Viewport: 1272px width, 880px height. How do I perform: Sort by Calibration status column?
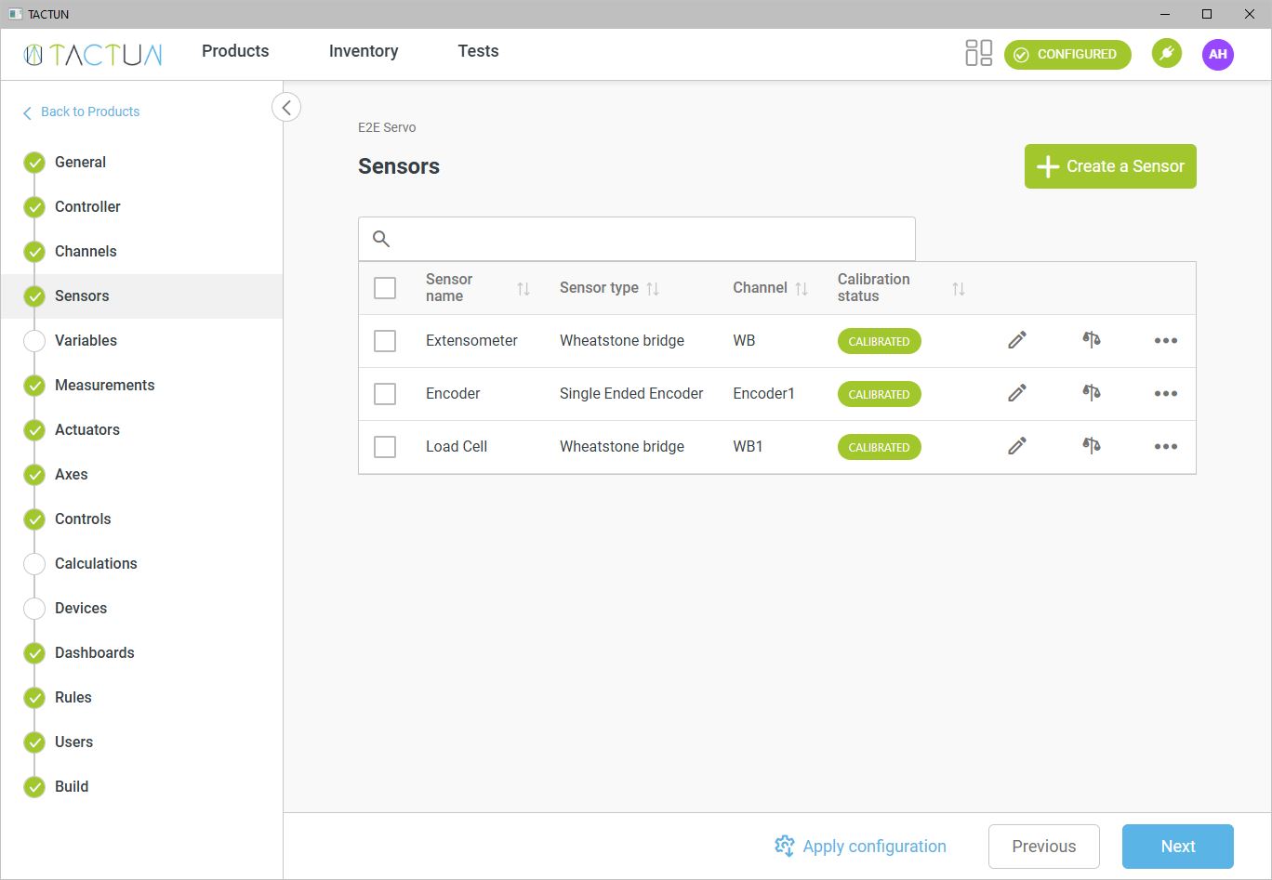coord(958,289)
